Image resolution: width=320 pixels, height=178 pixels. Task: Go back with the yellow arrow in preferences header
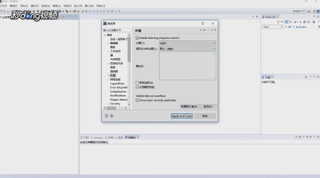point(201,30)
